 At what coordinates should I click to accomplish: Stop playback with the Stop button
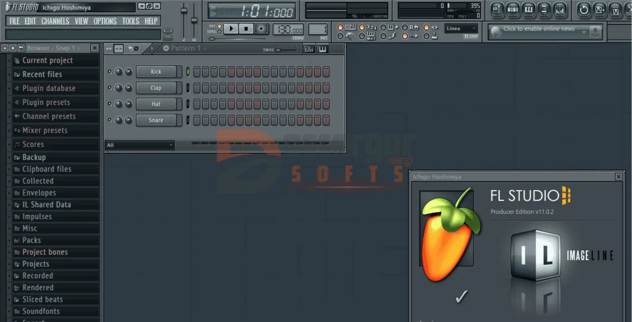pos(246,29)
